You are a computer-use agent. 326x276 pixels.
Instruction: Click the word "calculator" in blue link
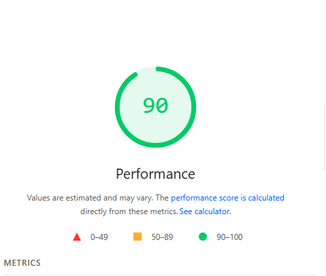pyautogui.click(x=212, y=211)
